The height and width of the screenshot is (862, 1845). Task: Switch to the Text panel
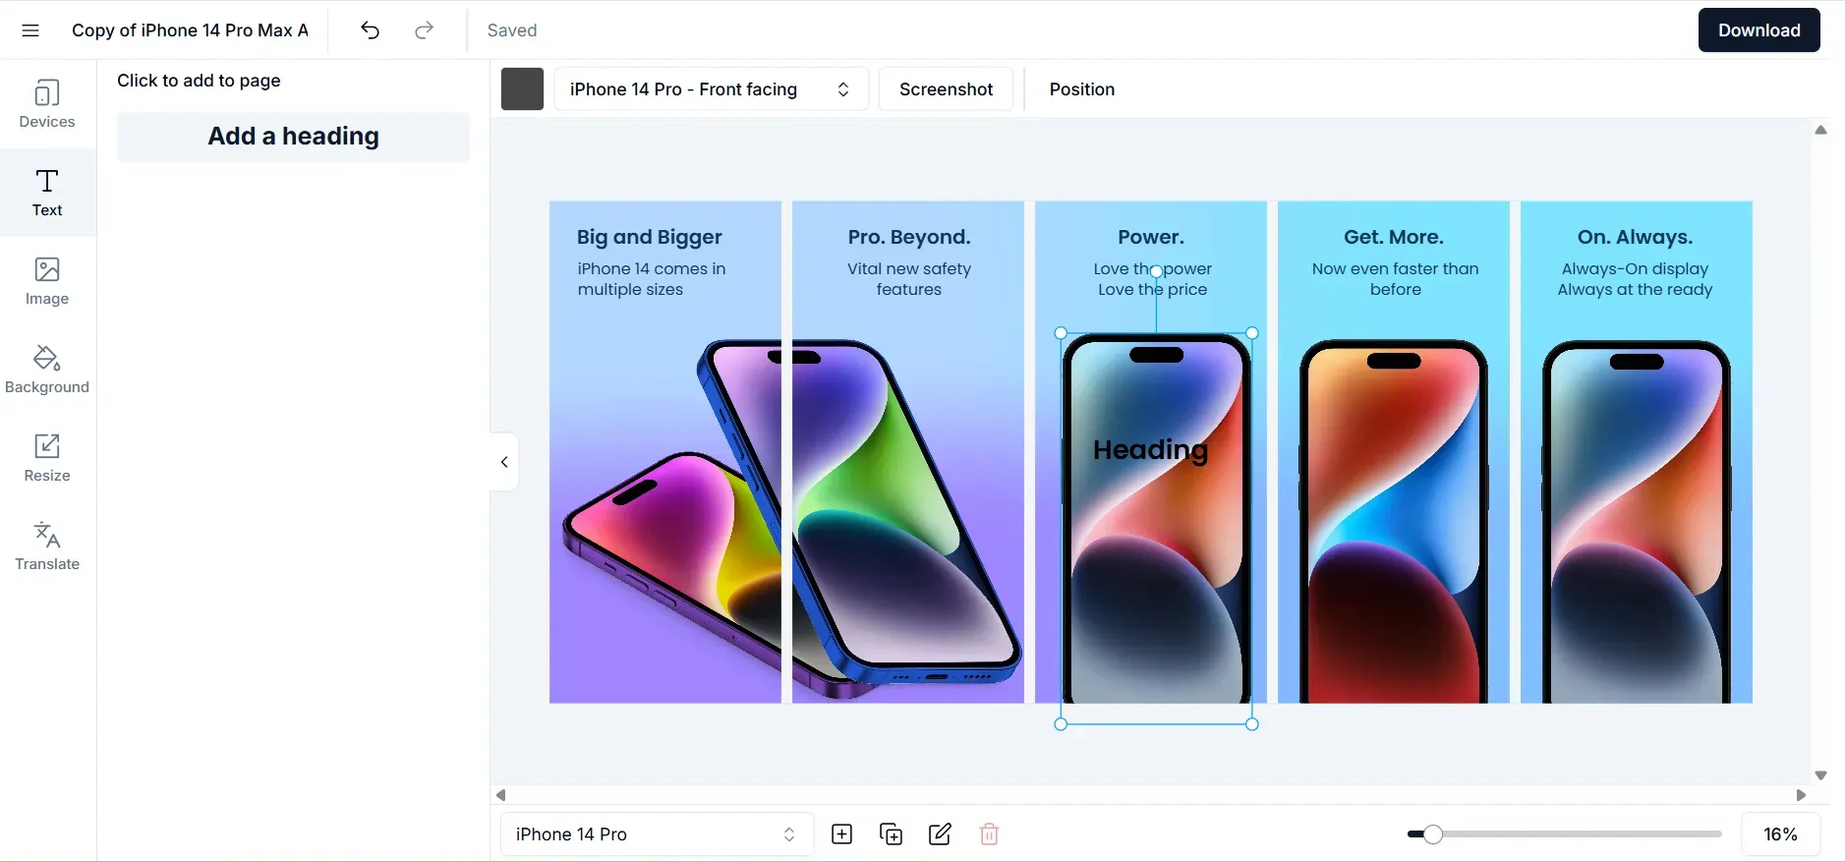(47, 193)
